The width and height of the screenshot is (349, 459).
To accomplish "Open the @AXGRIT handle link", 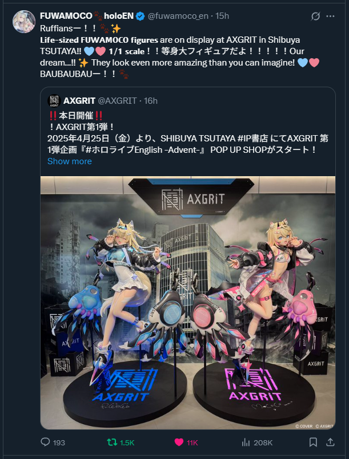I will pyautogui.click(x=117, y=101).
